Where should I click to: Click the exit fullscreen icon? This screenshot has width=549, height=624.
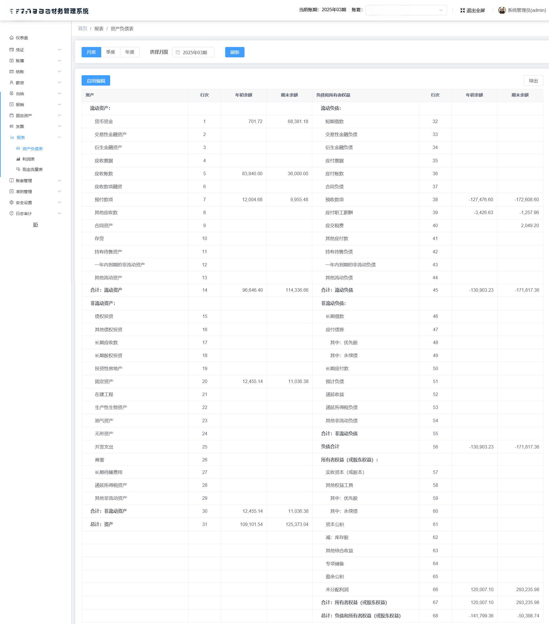point(462,10)
